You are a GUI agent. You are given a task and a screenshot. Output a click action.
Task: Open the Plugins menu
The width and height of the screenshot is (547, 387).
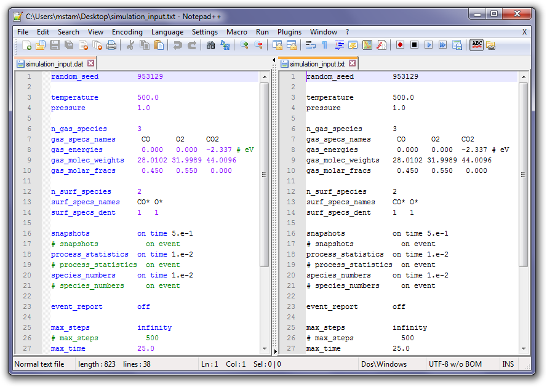[289, 32]
